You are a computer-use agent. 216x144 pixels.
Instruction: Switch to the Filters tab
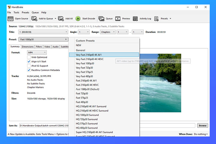pyautogui.click(x=39, y=47)
